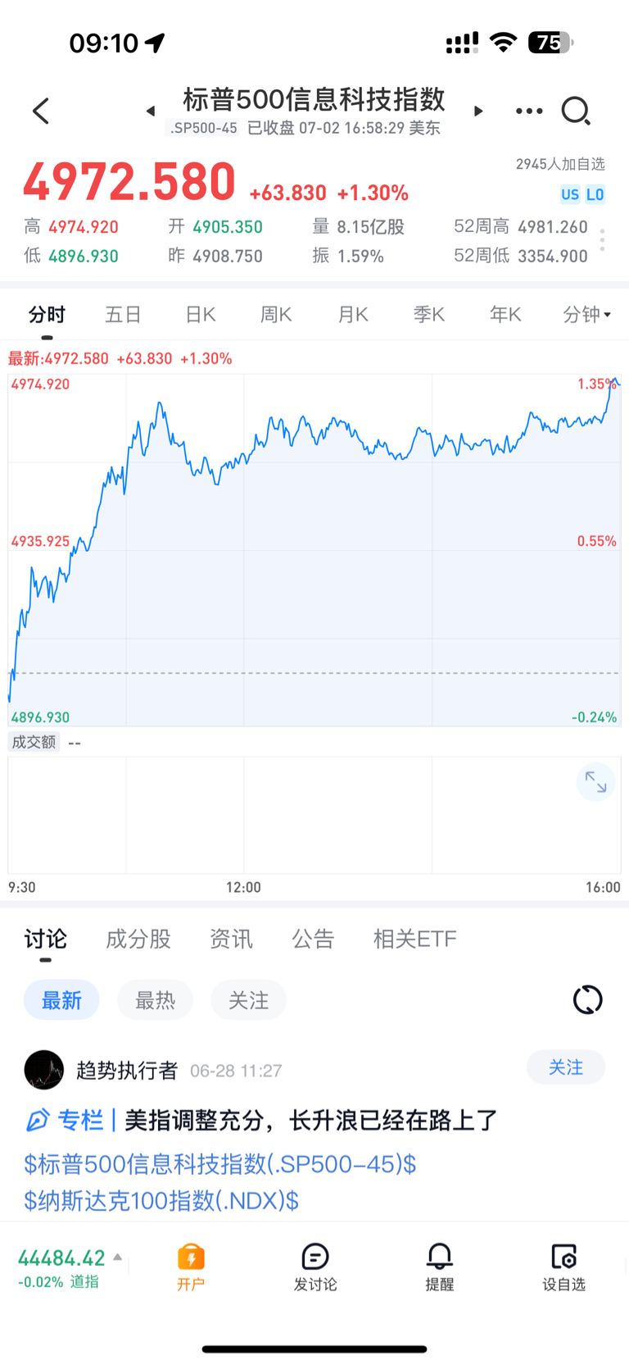The height and width of the screenshot is (1365, 629).
Task: Expand the 道指 index ticker arrow
Action: click(118, 1257)
